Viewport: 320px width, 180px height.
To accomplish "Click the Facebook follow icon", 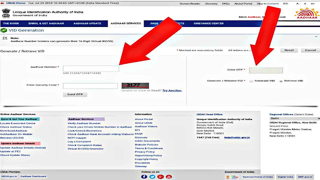I will tap(144, 176).
